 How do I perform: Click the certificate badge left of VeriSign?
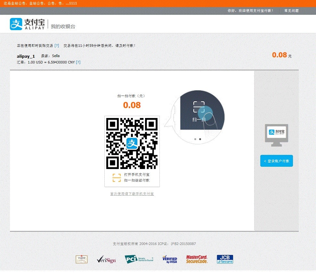tap(82, 259)
